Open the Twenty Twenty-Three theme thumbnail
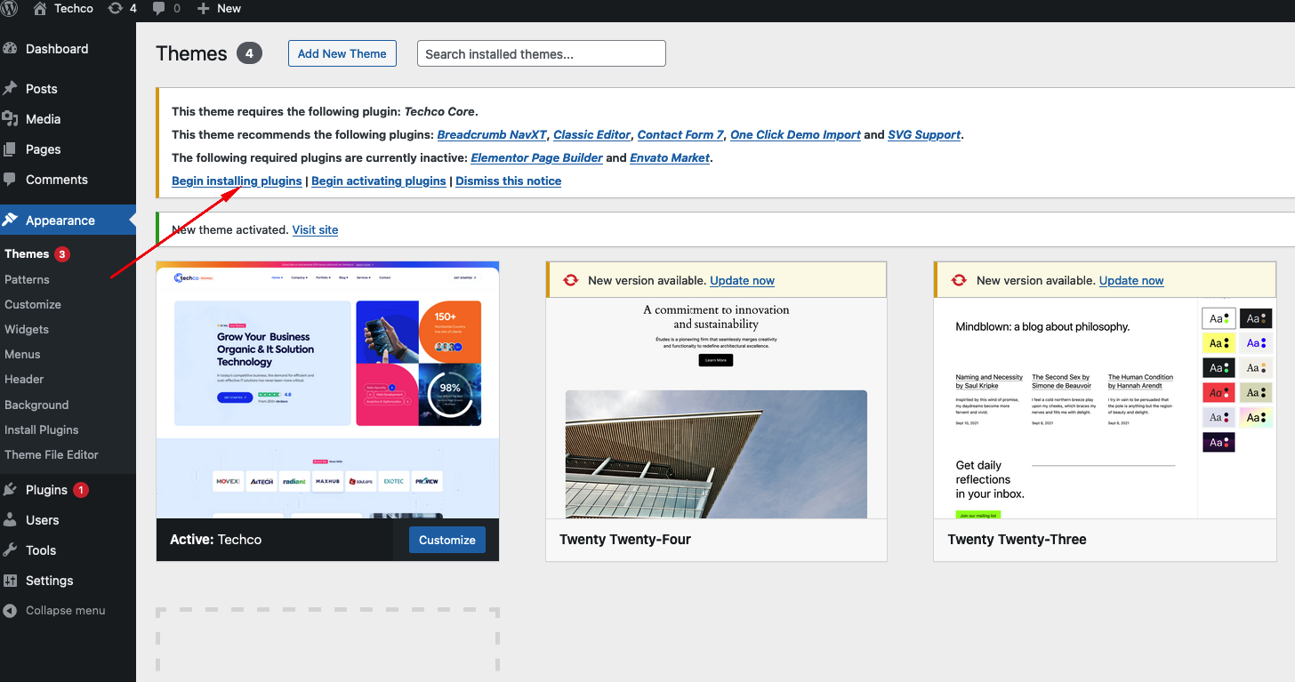This screenshot has height=682, width=1295. [1105, 409]
